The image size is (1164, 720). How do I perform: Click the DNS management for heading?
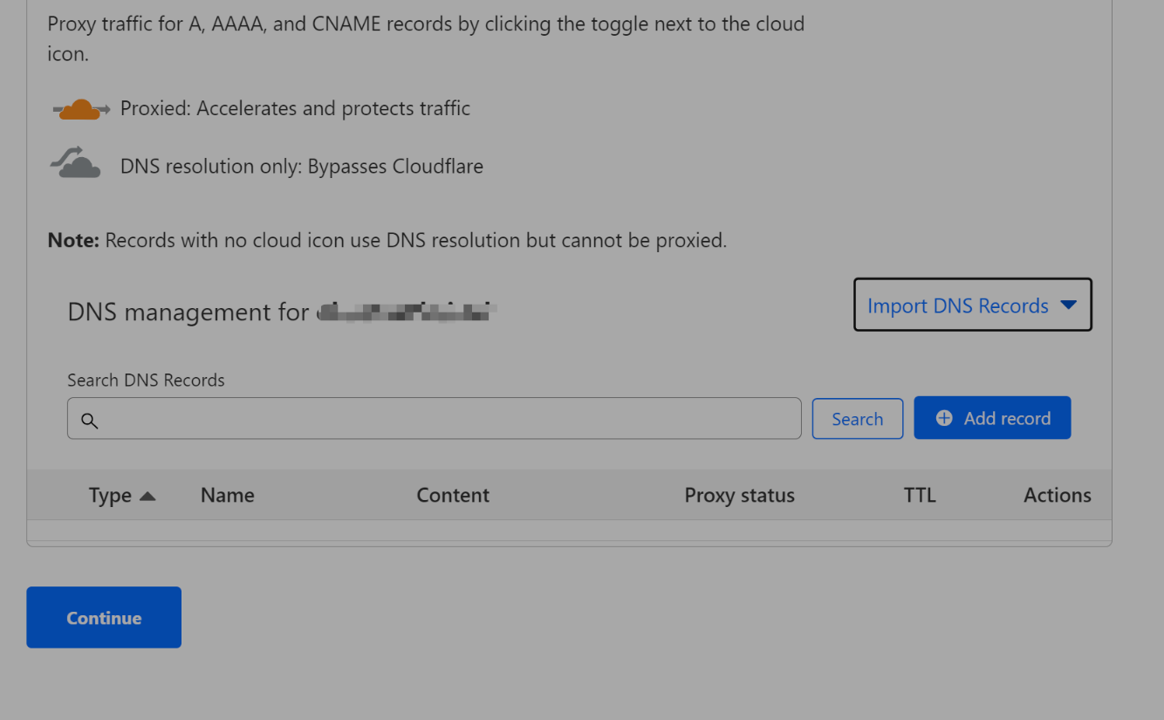pyautogui.click(x=188, y=312)
